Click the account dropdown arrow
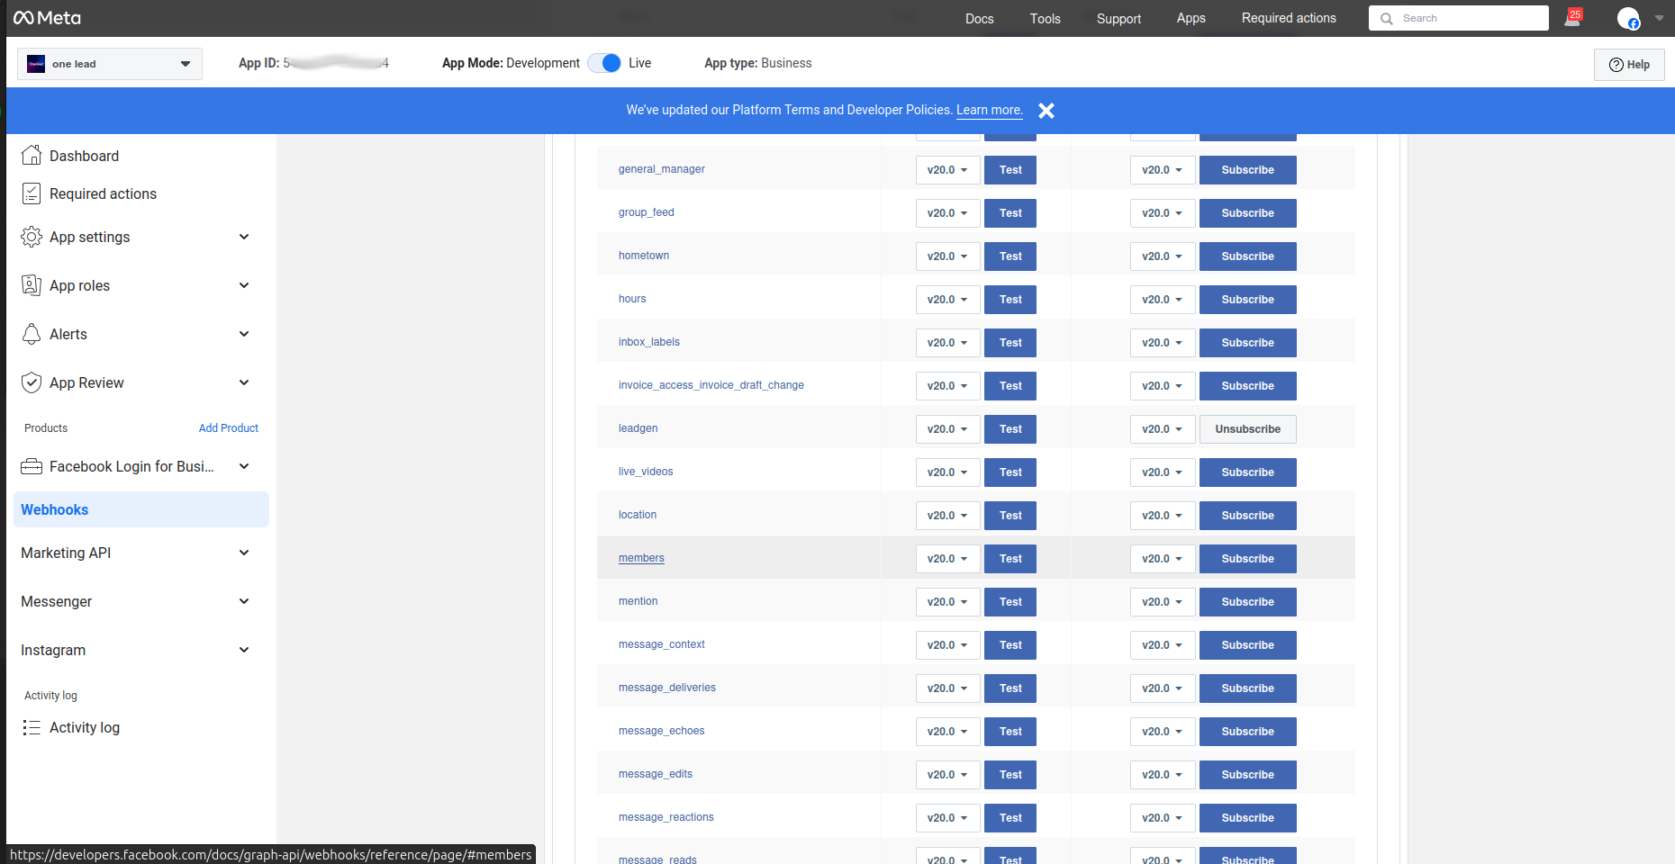Image resolution: width=1675 pixels, height=864 pixels. [x=1659, y=18]
